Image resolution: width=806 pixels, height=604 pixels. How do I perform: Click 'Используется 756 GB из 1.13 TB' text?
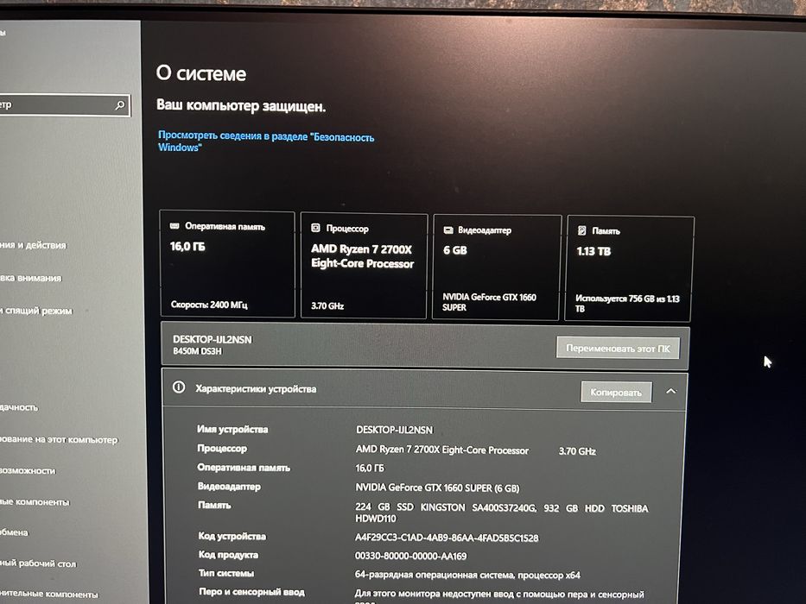628,304
